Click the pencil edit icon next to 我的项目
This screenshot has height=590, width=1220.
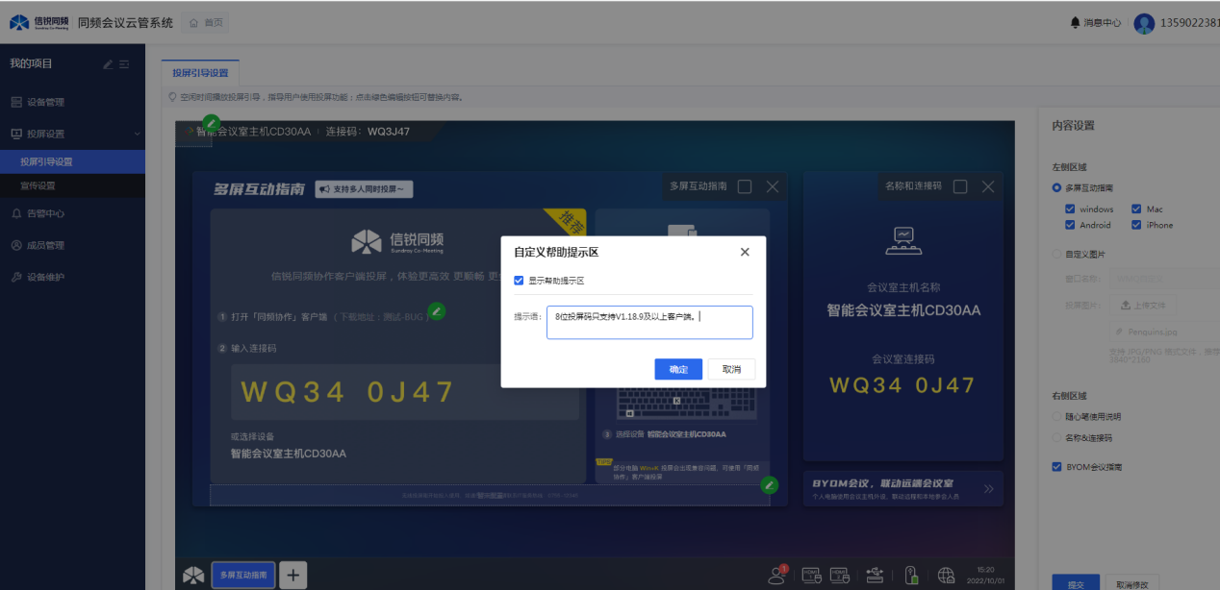[x=109, y=64]
